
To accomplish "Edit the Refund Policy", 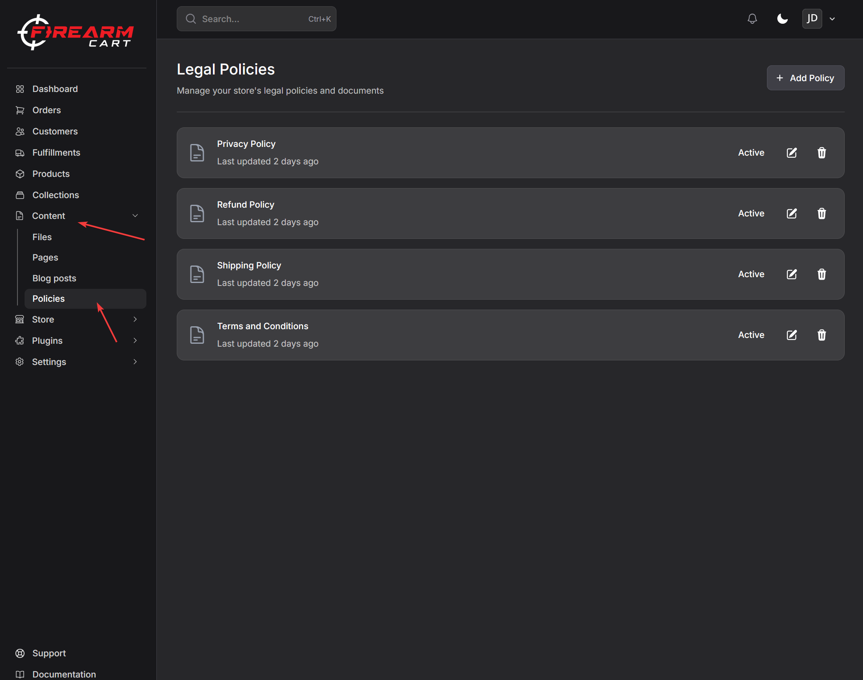I will click(x=792, y=213).
